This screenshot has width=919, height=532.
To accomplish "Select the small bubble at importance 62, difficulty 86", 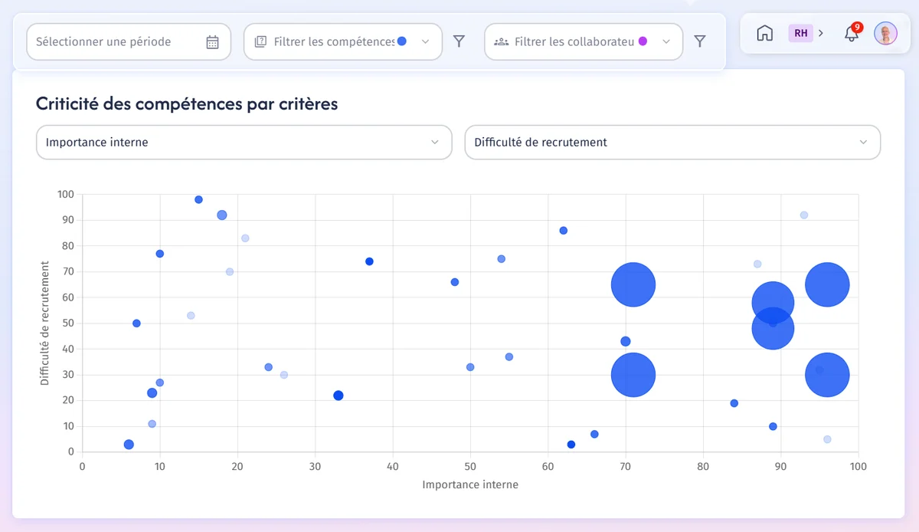I will click(x=564, y=231).
